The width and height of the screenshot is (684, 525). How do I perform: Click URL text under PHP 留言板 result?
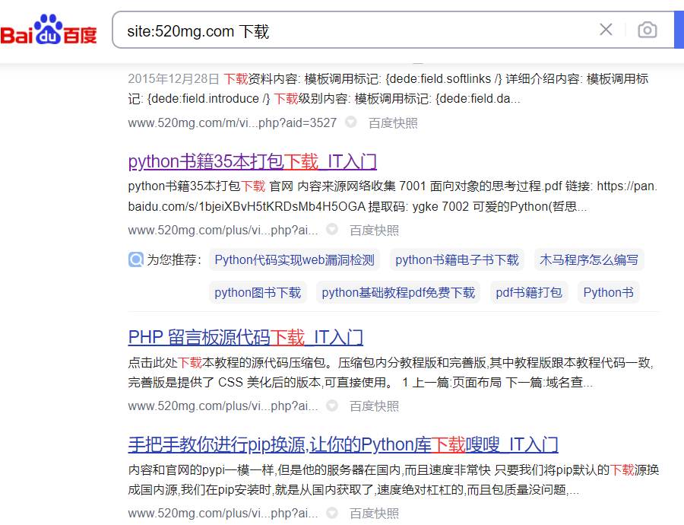point(223,406)
